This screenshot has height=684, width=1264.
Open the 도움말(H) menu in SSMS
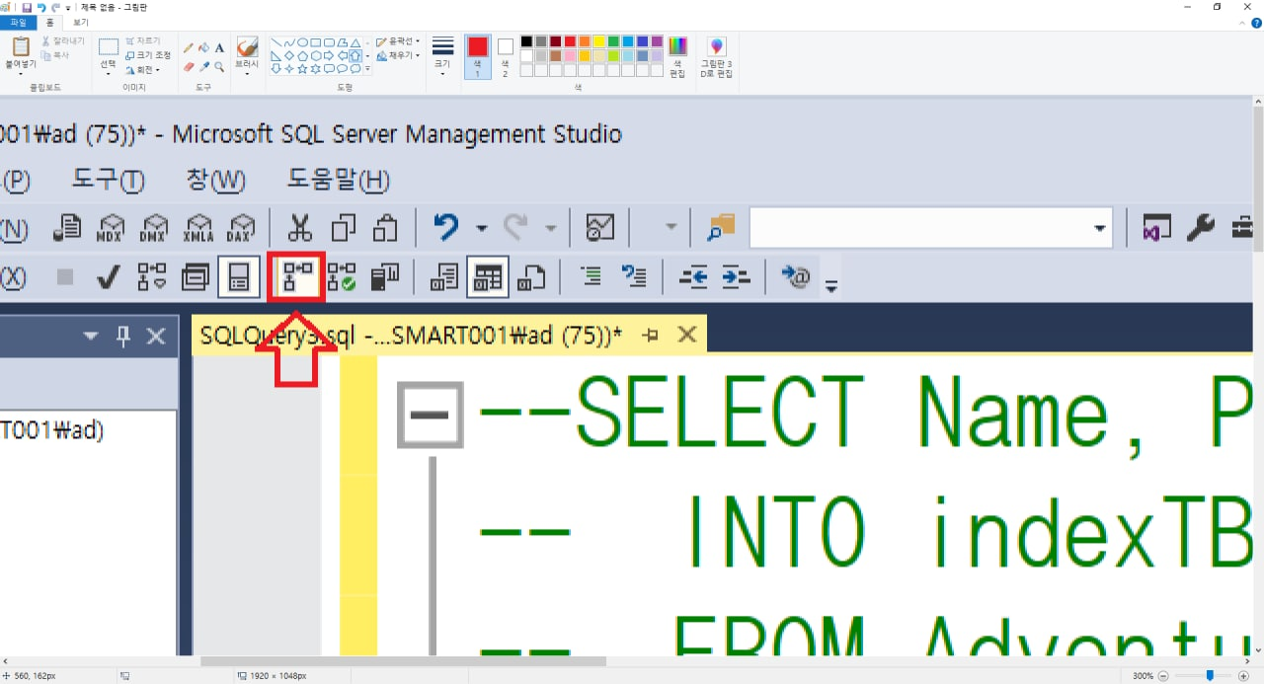(339, 181)
